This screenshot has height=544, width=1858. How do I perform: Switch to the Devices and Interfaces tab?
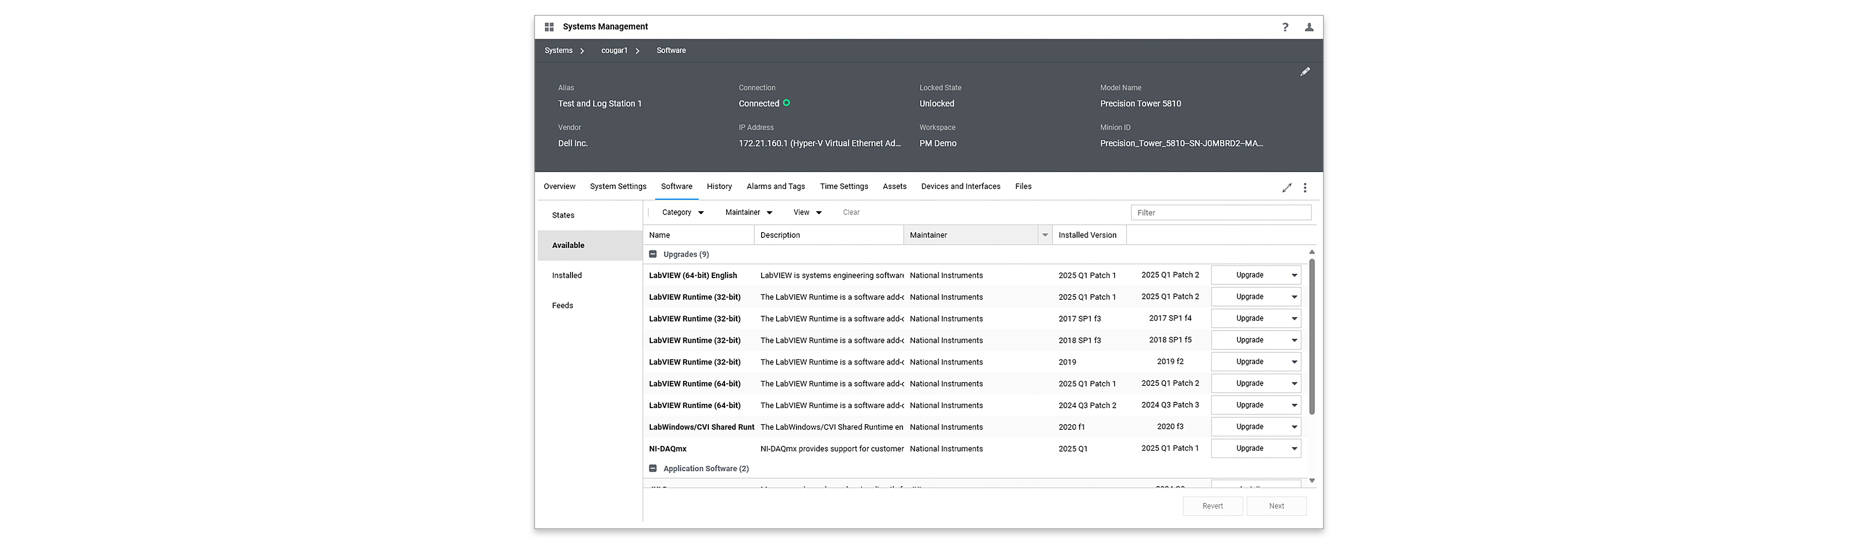click(961, 187)
